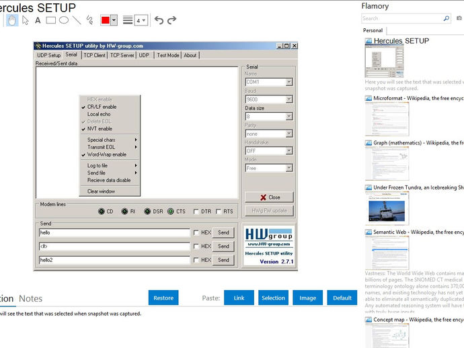Select the hand pan tool
The image size is (464, 348).
pos(12,20)
